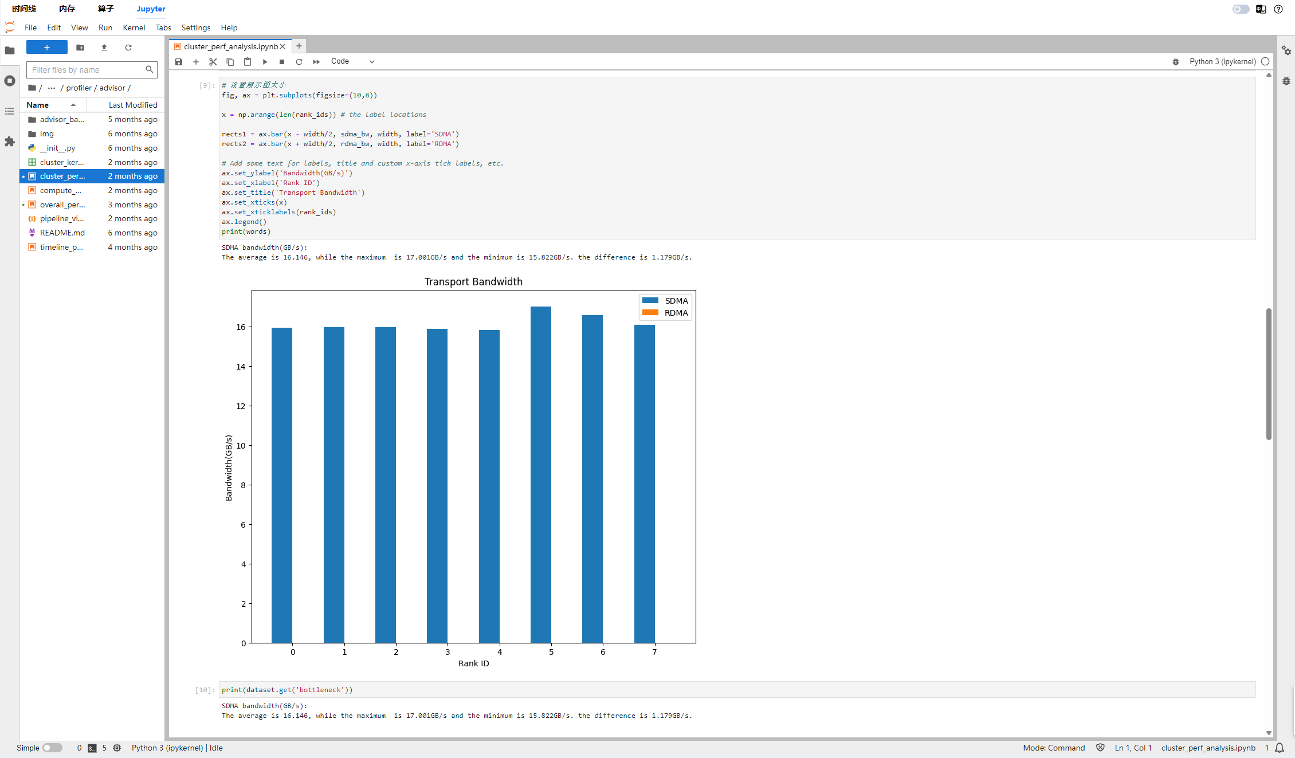Click the status bar terminal sessions icon

tap(92, 748)
